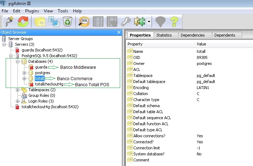Select the Allow connections? property row

click(x=190, y=136)
